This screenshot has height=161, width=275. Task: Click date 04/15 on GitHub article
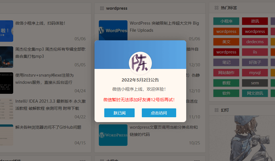point(80,143)
